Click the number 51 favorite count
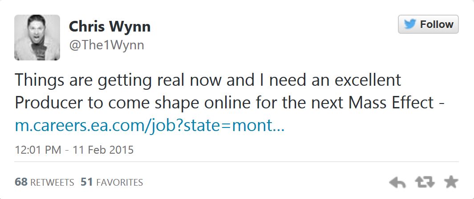474x199 pixels. click(x=86, y=182)
